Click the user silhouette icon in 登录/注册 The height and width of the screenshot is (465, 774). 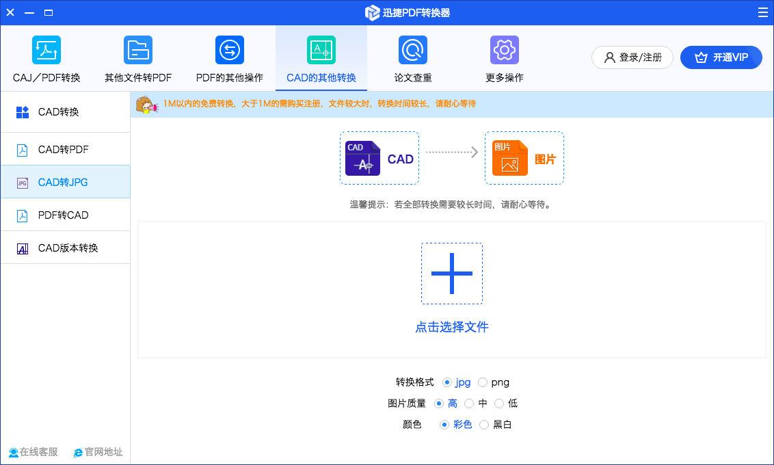(610, 57)
